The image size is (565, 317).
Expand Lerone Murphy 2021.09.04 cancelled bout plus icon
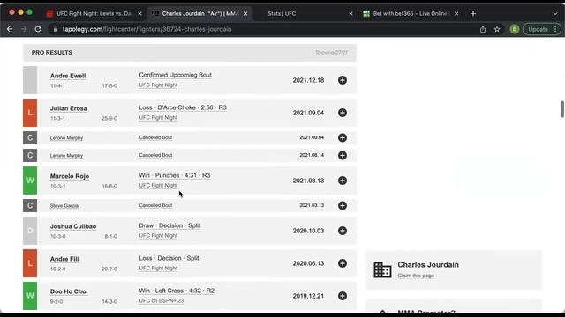(343, 137)
